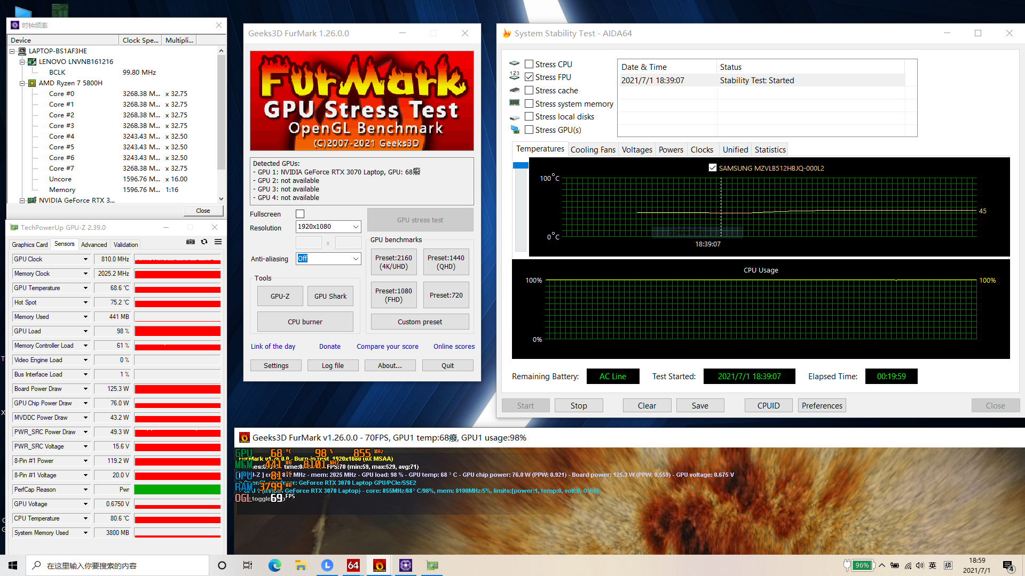Viewport: 1025px width, 576px height.
Task: Click taskbar search input box
Action: point(117,565)
